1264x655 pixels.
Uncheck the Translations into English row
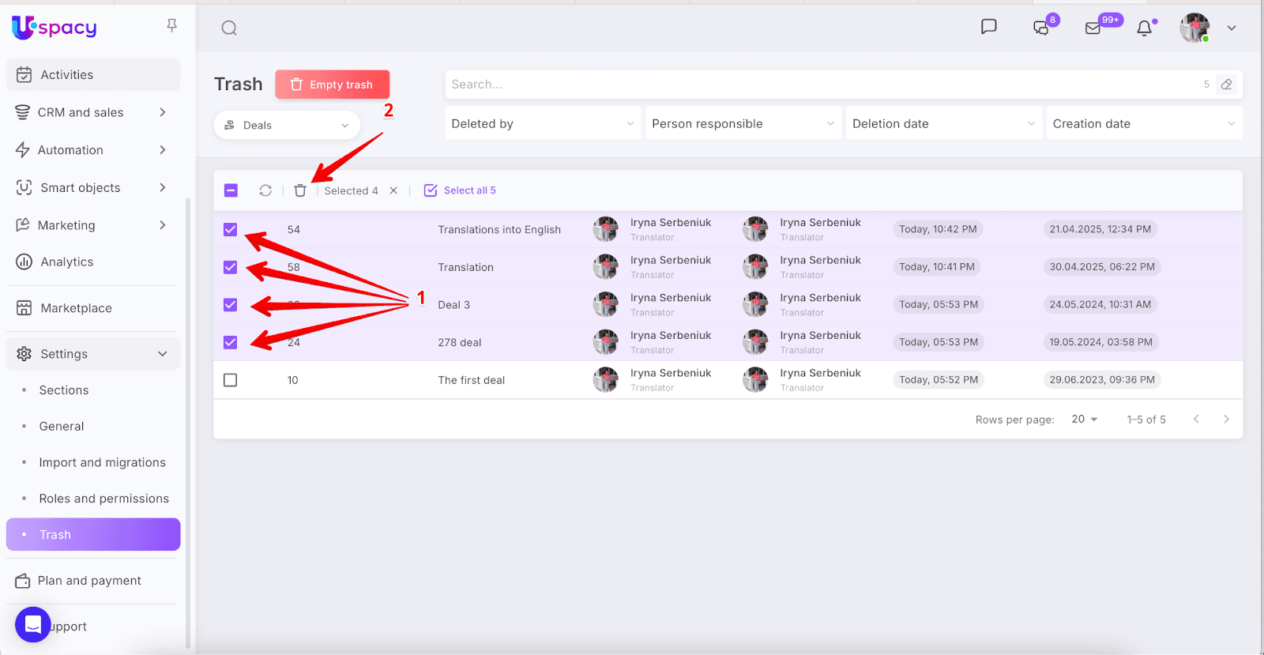point(231,230)
